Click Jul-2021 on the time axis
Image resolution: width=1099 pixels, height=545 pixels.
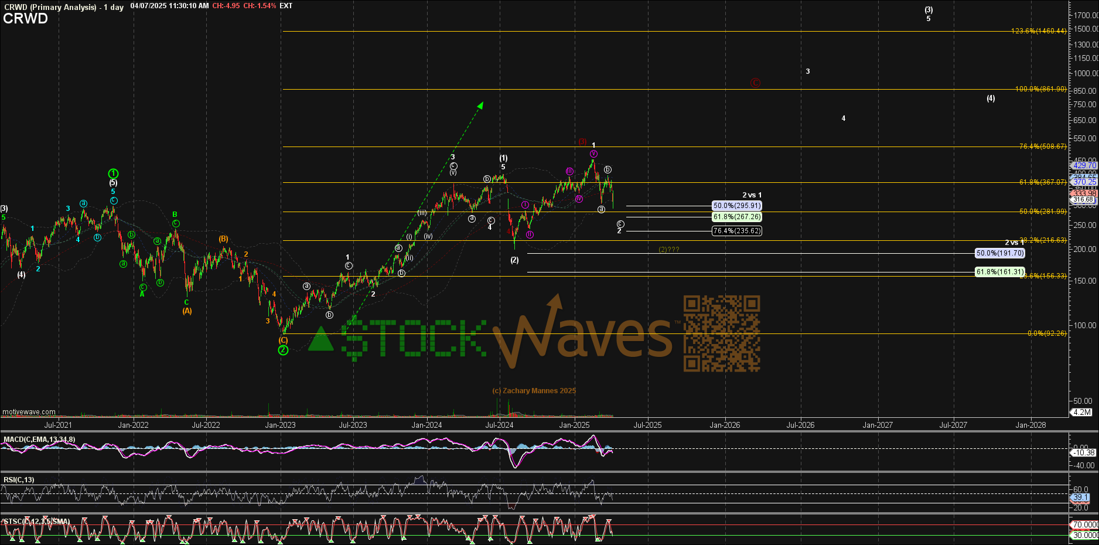[x=58, y=425]
